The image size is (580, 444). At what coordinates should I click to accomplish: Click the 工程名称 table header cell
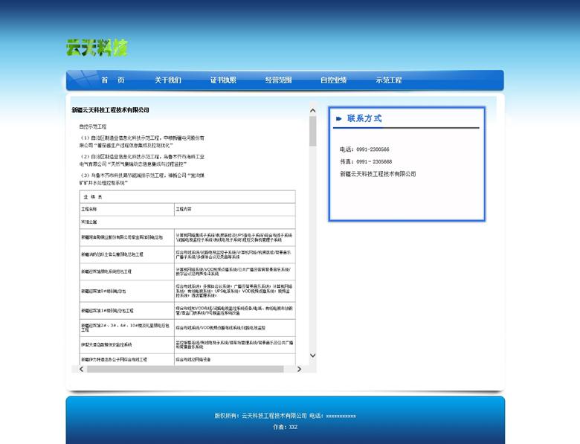pos(89,210)
